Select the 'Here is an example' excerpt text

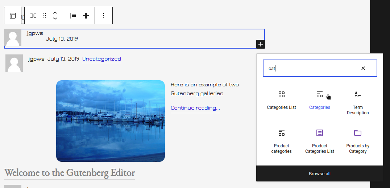[x=205, y=89]
